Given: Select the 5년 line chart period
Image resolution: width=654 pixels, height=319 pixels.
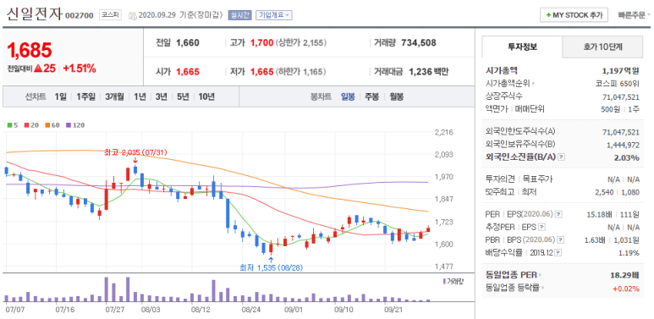Looking at the screenshot, I should click(183, 96).
